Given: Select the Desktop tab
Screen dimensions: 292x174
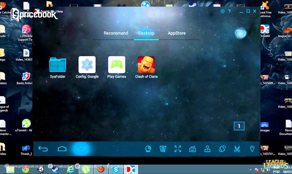Looking at the screenshot, I should pyautogui.click(x=146, y=33).
